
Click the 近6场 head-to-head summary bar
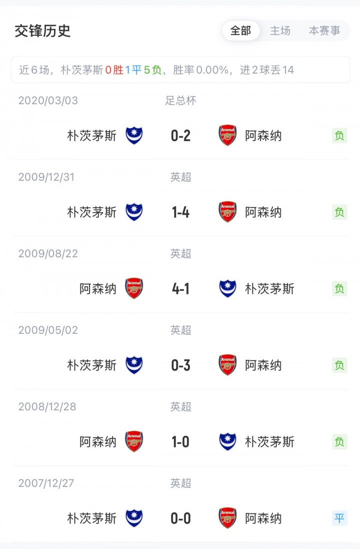(x=180, y=70)
